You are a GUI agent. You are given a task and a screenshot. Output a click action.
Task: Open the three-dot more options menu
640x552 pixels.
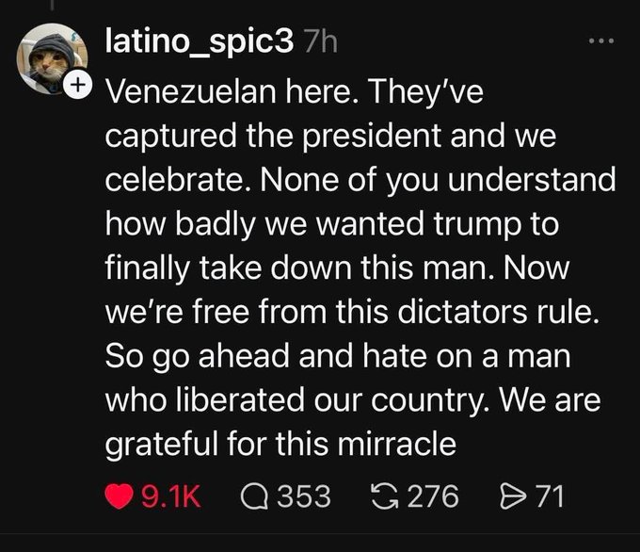(x=599, y=41)
